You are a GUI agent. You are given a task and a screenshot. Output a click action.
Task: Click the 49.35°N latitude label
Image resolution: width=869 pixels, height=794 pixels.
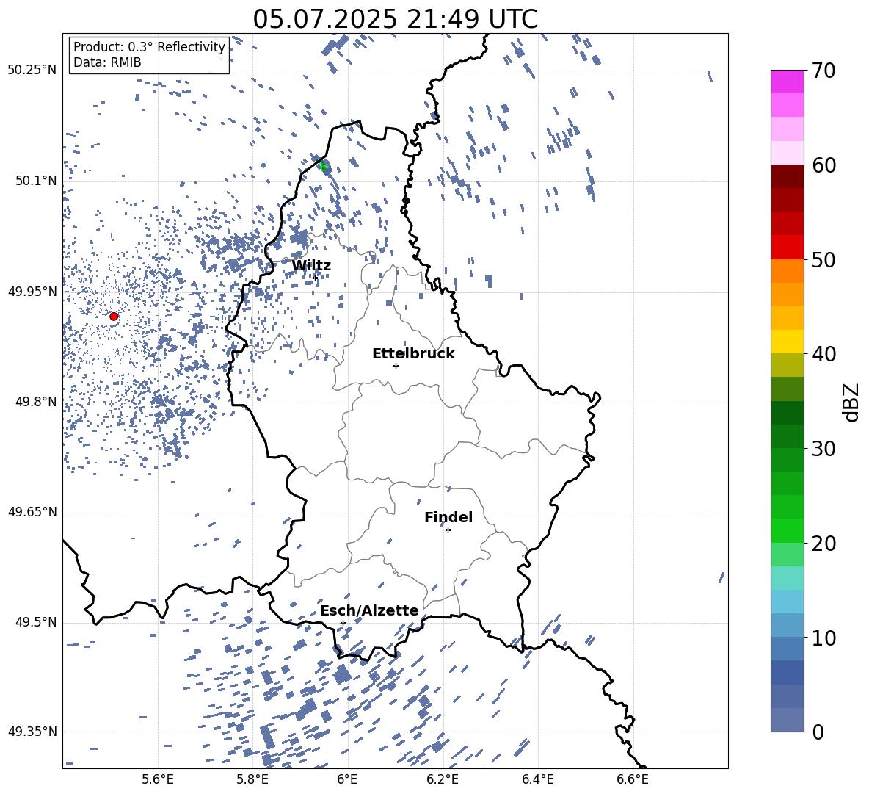tap(32, 732)
